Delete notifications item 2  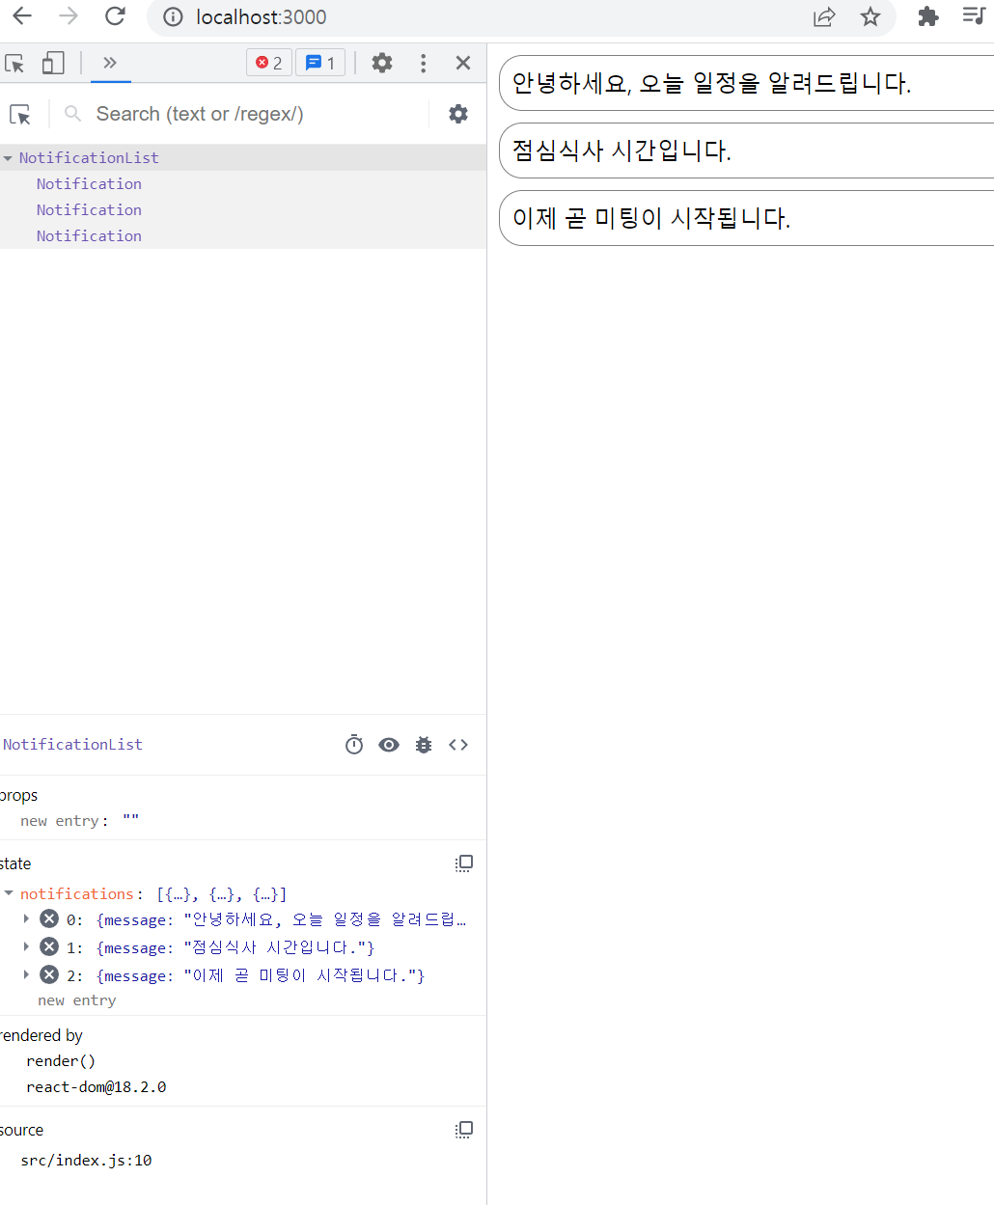click(49, 974)
